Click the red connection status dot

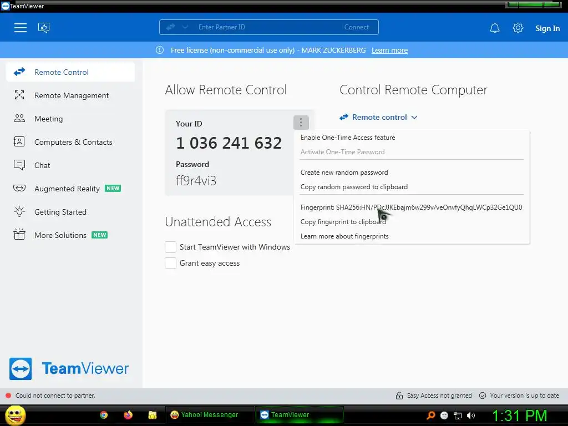8,395
